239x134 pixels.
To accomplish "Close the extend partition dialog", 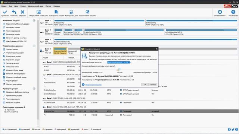I will (x=156, y=49).
